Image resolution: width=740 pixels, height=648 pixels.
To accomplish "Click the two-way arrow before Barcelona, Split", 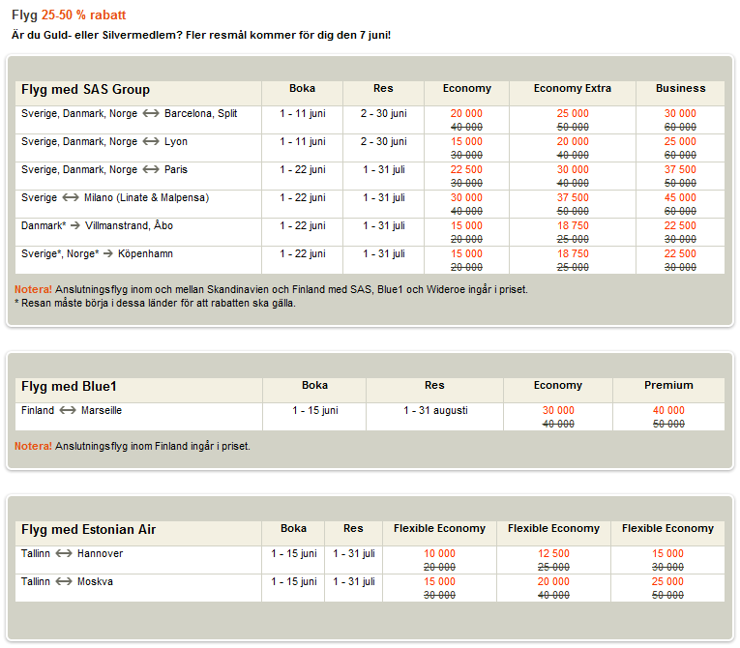I will (151, 114).
